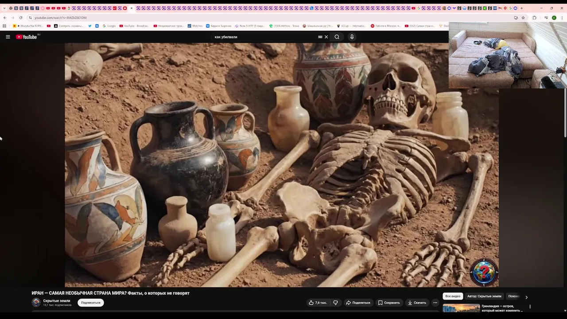The width and height of the screenshot is (567, 319).
Task: Open the browser extensions puzzle icon
Action: pyautogui.click(x=534, y=18)
